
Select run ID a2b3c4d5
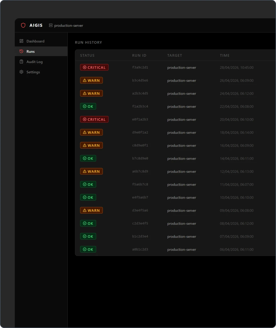[x=140, y=93]
